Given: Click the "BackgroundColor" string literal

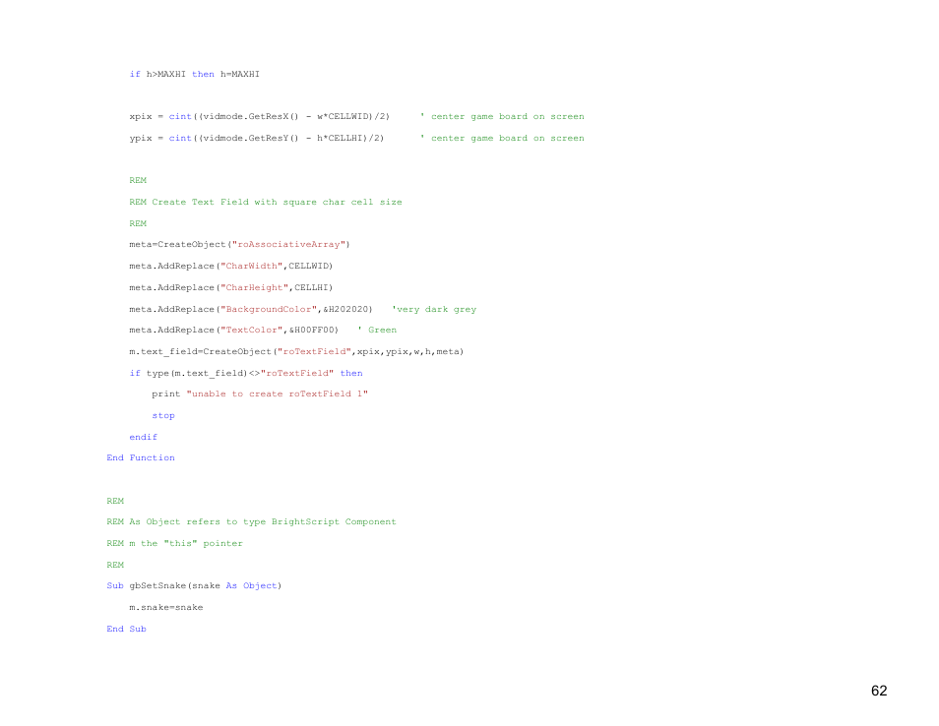Looking at the screenshot, I should [269, 309].
